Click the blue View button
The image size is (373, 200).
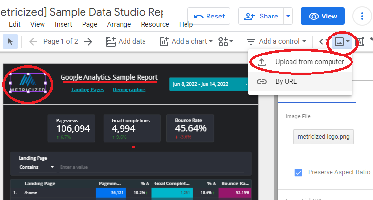tap(323, 16)
